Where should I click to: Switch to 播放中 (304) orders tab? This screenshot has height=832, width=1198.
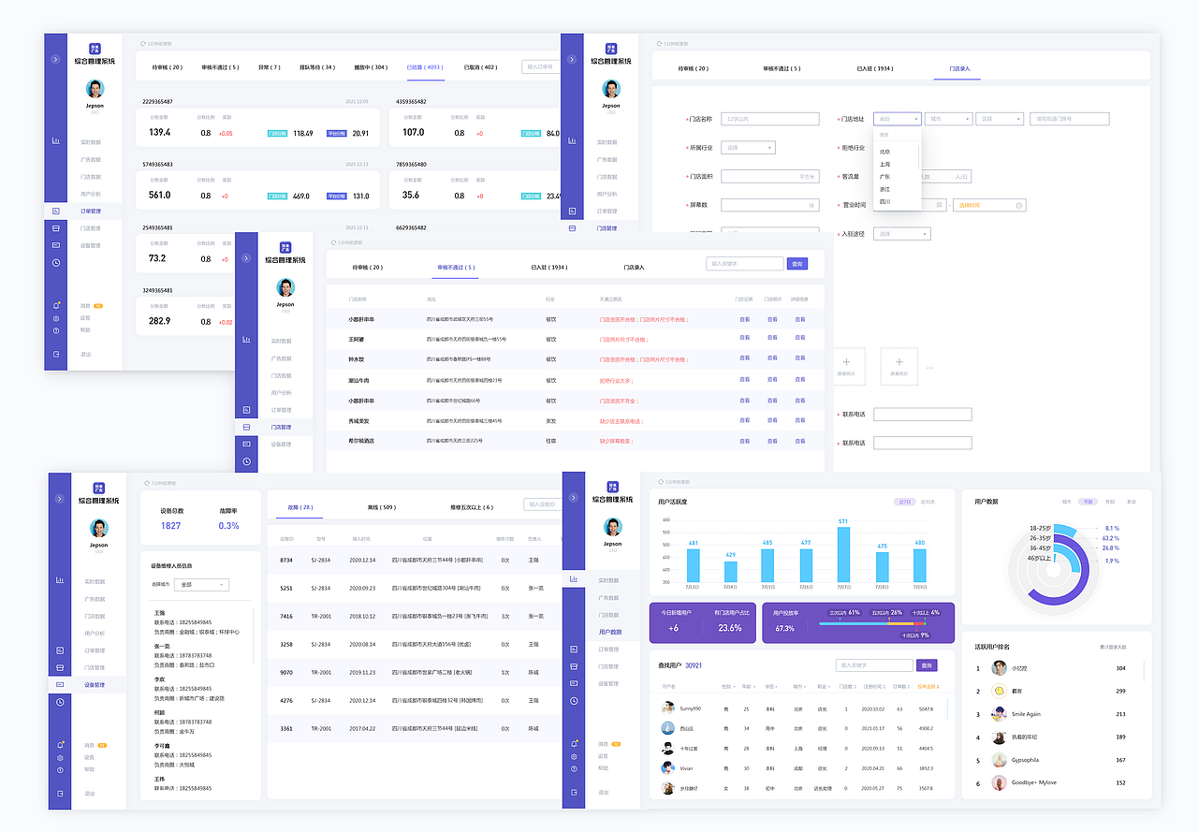click(371, 67)
